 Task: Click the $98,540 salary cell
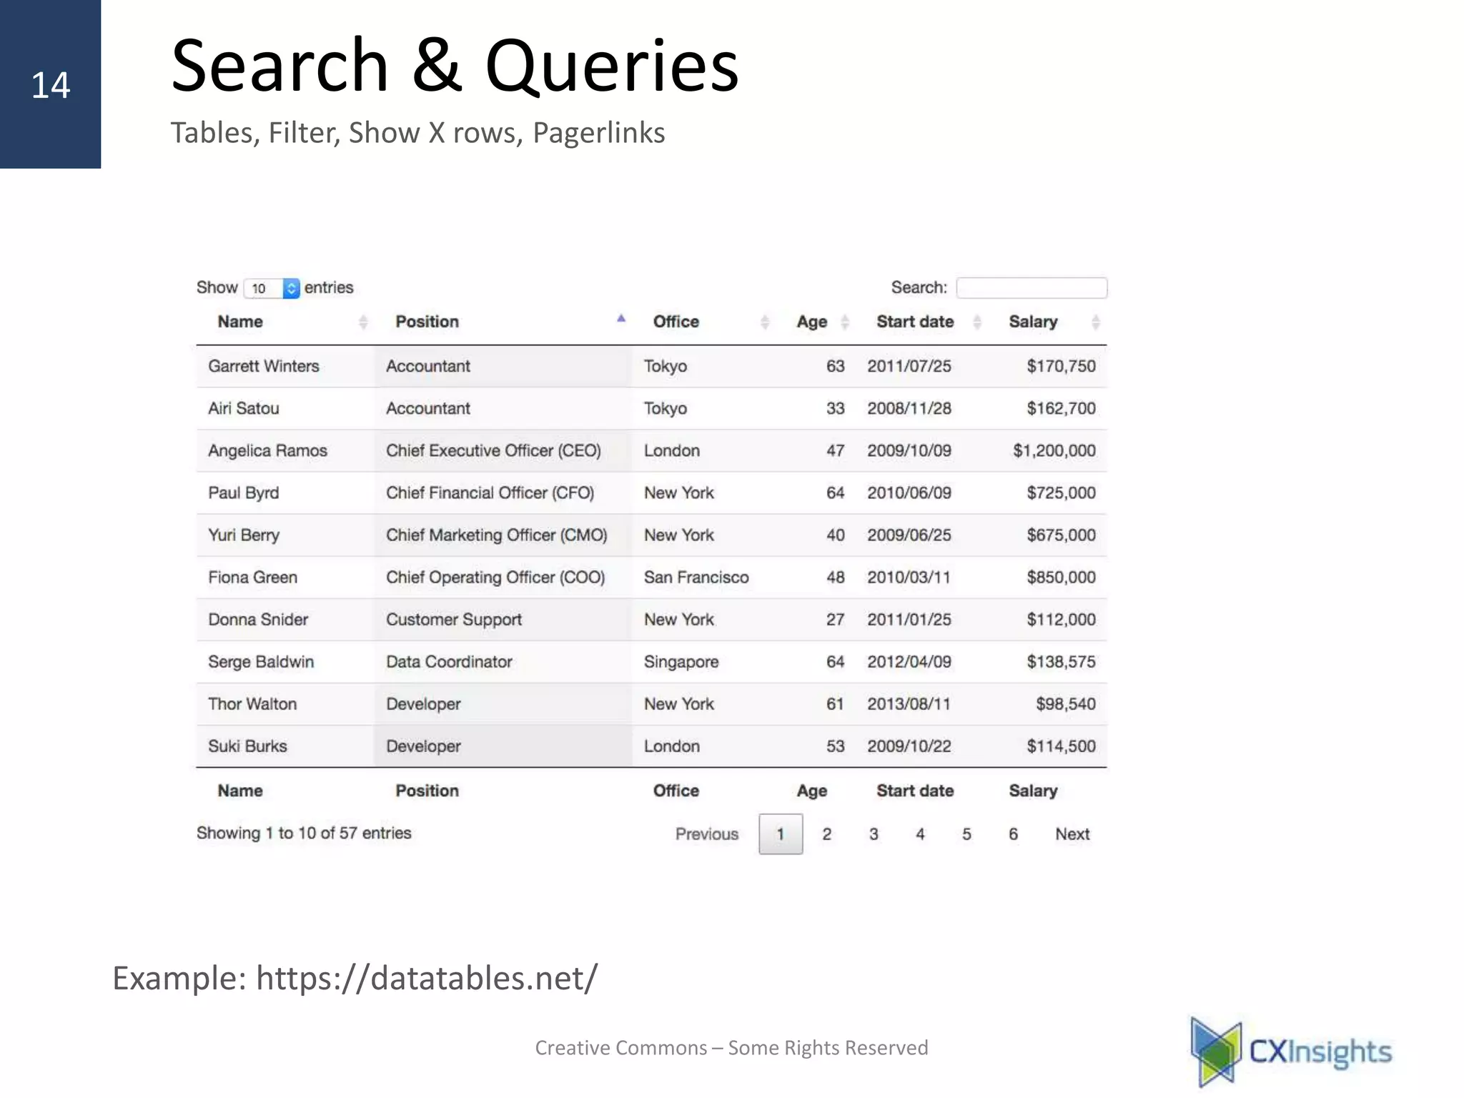[x=1066, y=704]
